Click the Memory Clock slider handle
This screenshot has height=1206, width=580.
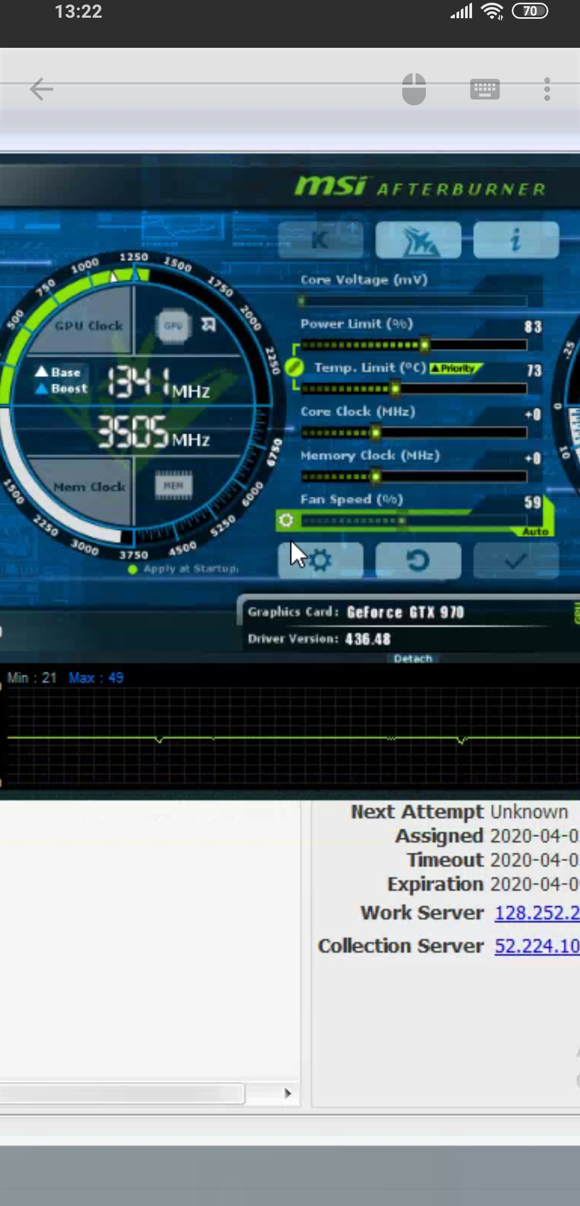376,476
